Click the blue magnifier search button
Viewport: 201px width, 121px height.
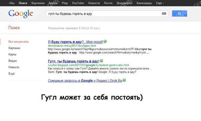pyautogui.click(x=179, y=14)
